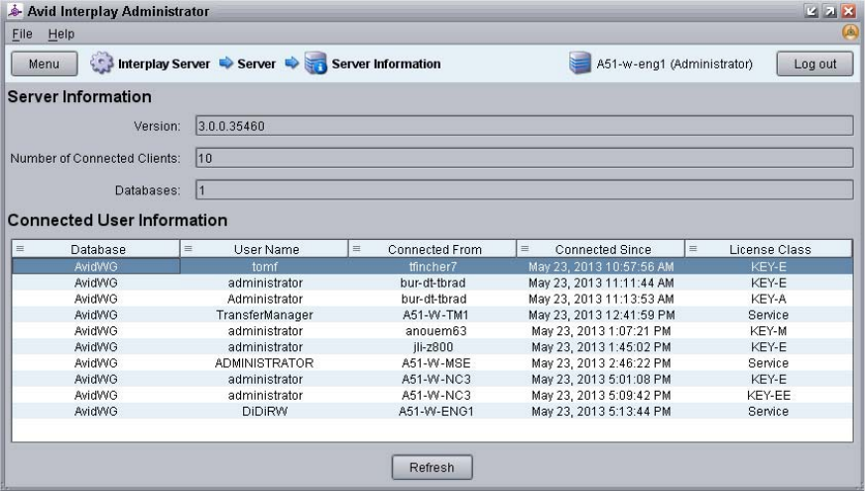
Task: Click the Server Information database icon
Action: [x=315, y=62]
